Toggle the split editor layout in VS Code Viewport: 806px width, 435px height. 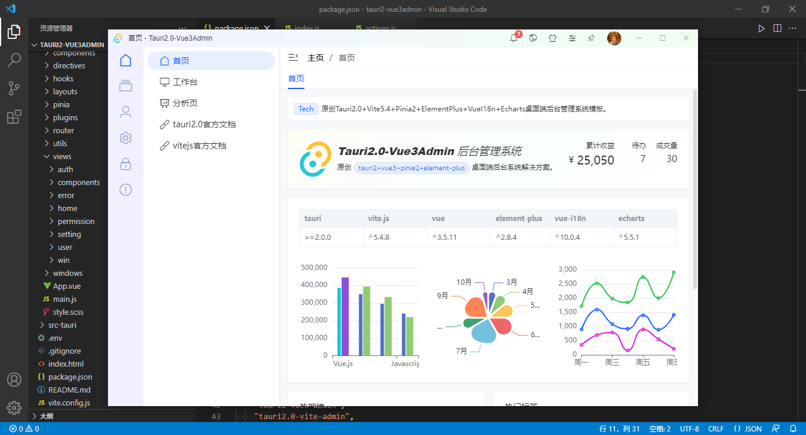click(777, 28)
